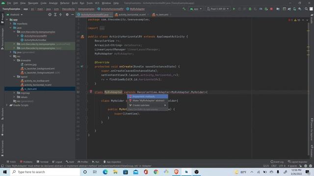
Task: Open the VCS menu
Action: pos(97,3)
